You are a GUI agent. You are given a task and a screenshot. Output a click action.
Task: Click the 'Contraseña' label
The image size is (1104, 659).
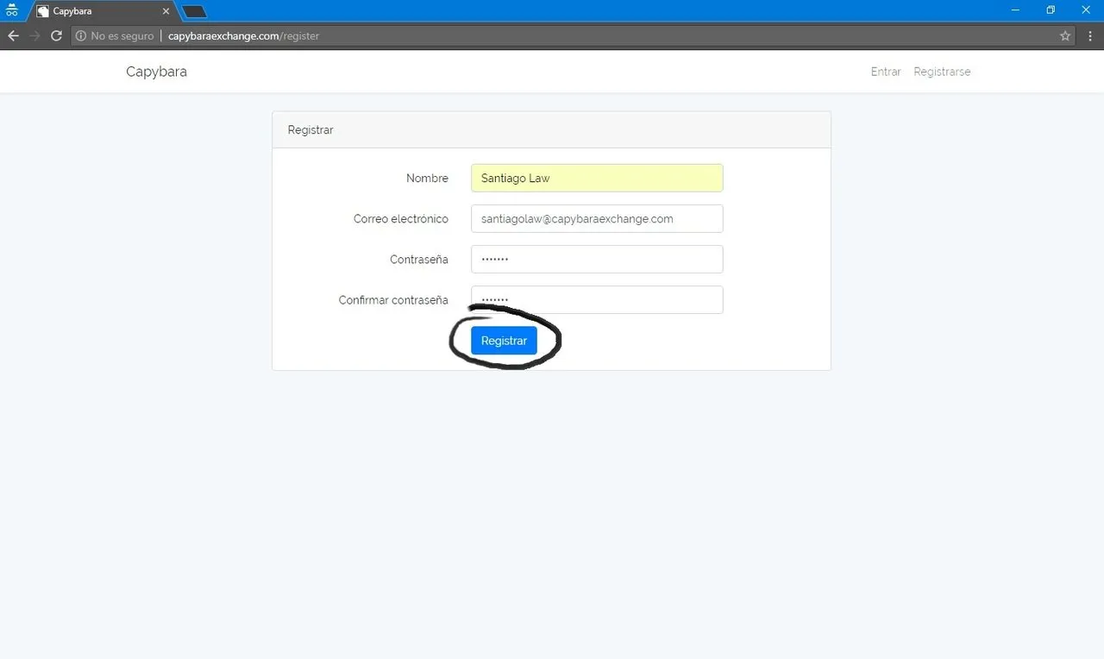pyautogui.click(x=419, y=260)
